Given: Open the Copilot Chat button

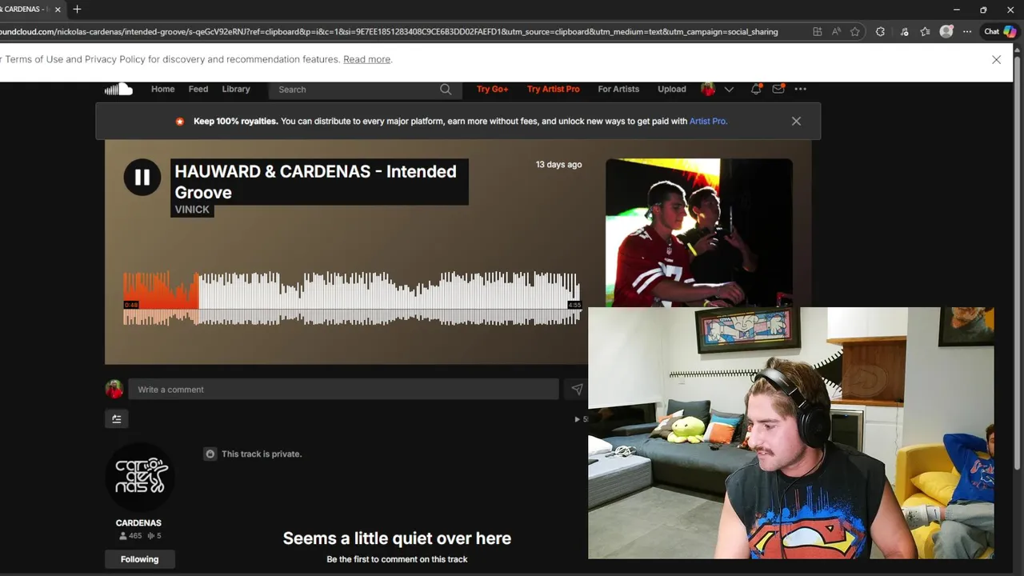Looking at the screenshot, I should pos(1000,32).
